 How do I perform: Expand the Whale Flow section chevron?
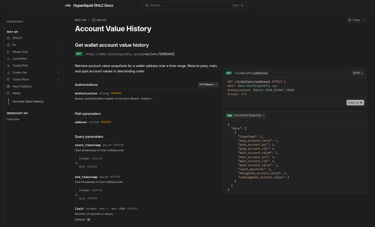(58, 52)
